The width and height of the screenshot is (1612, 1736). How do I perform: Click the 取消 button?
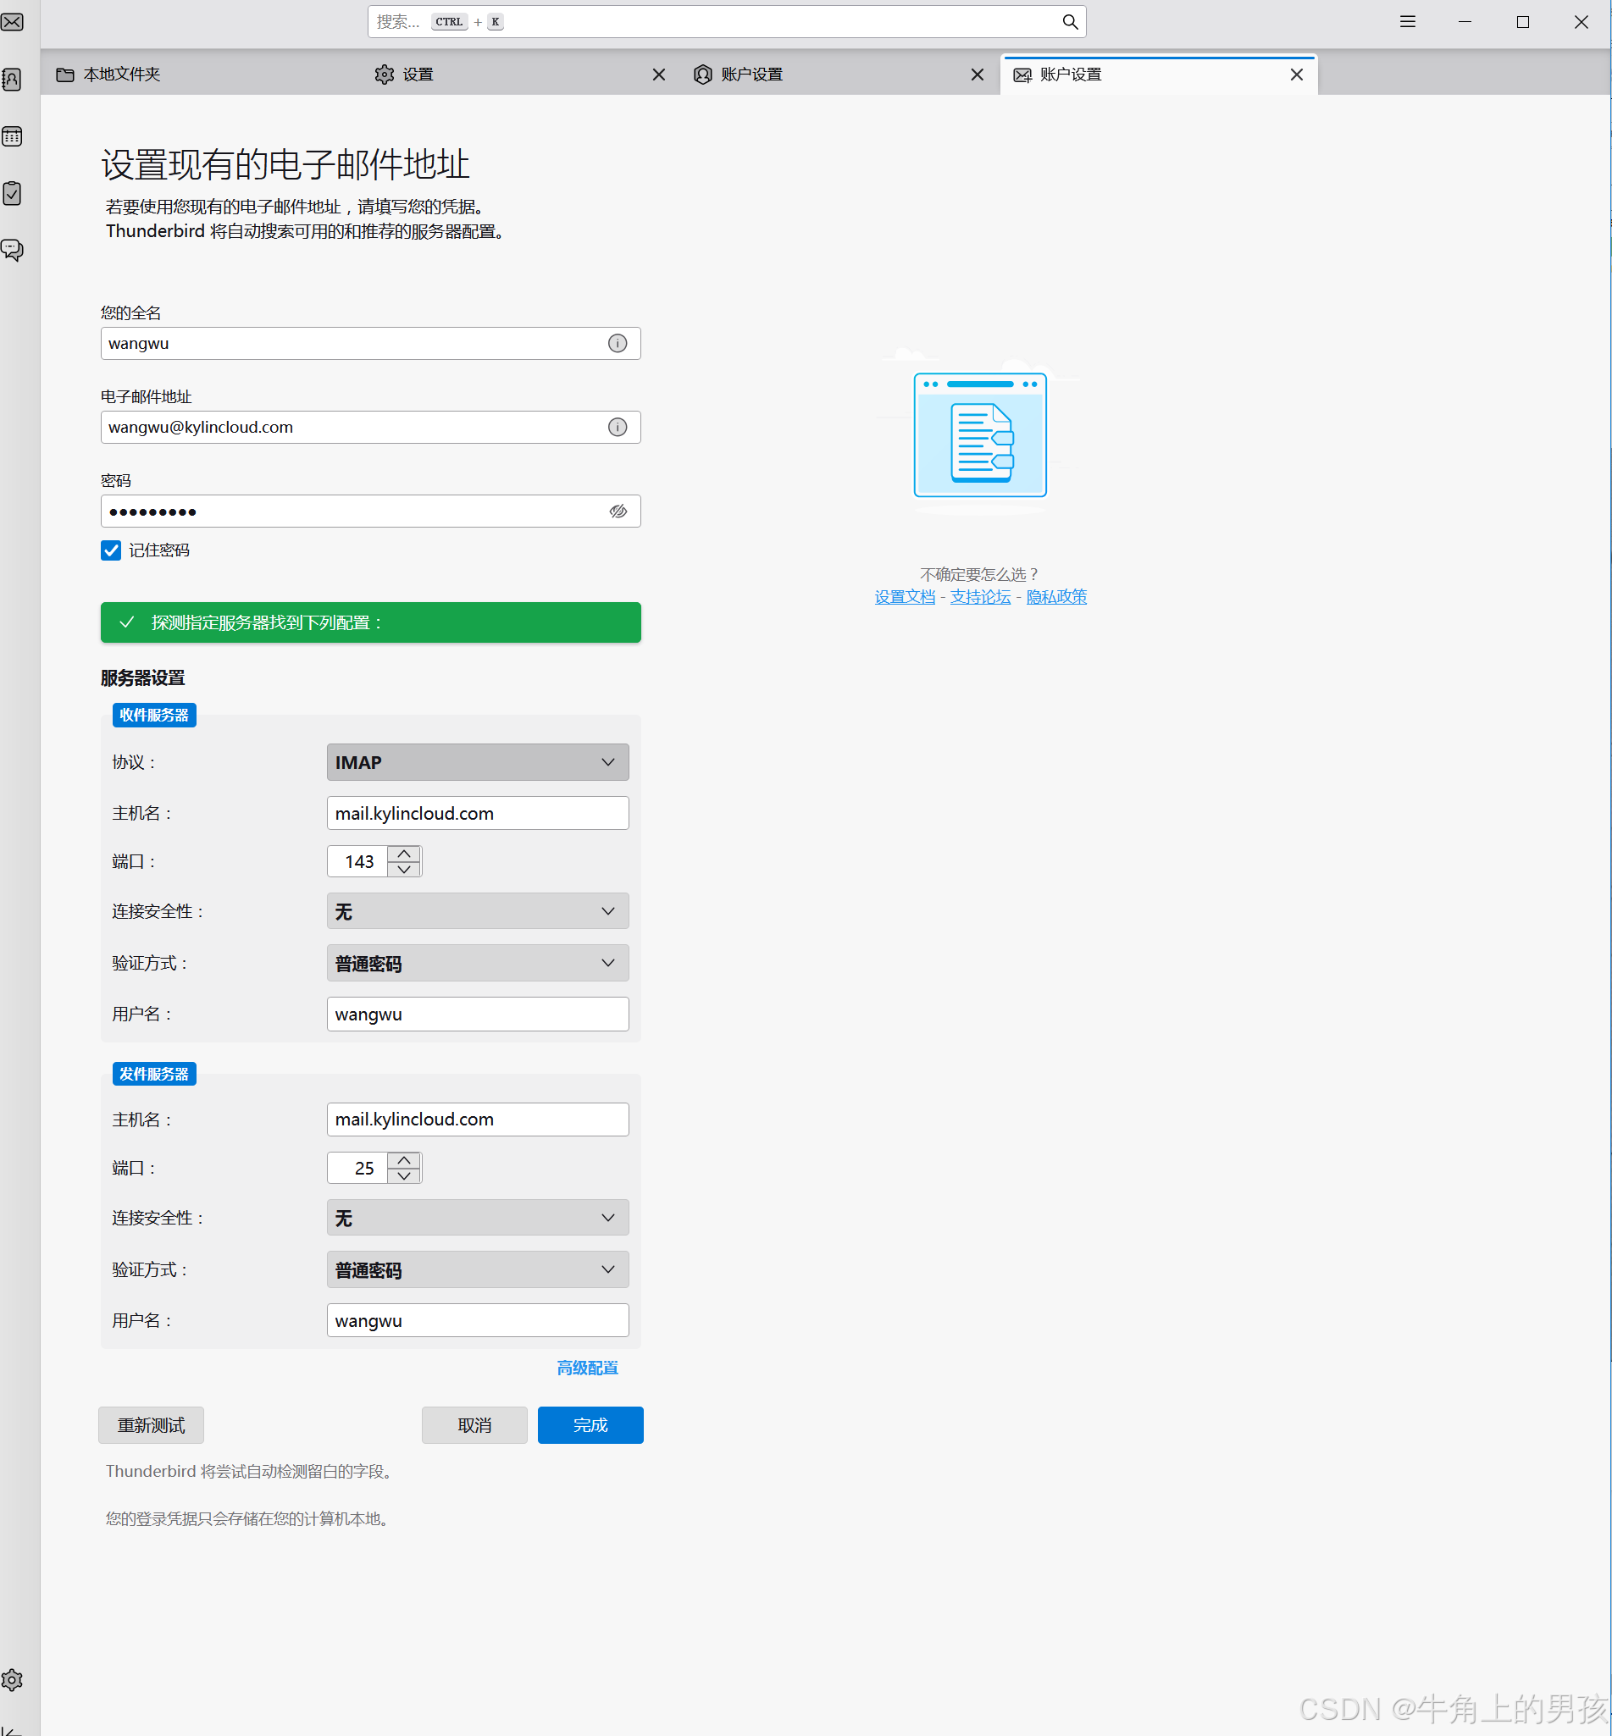(474, 1424)
